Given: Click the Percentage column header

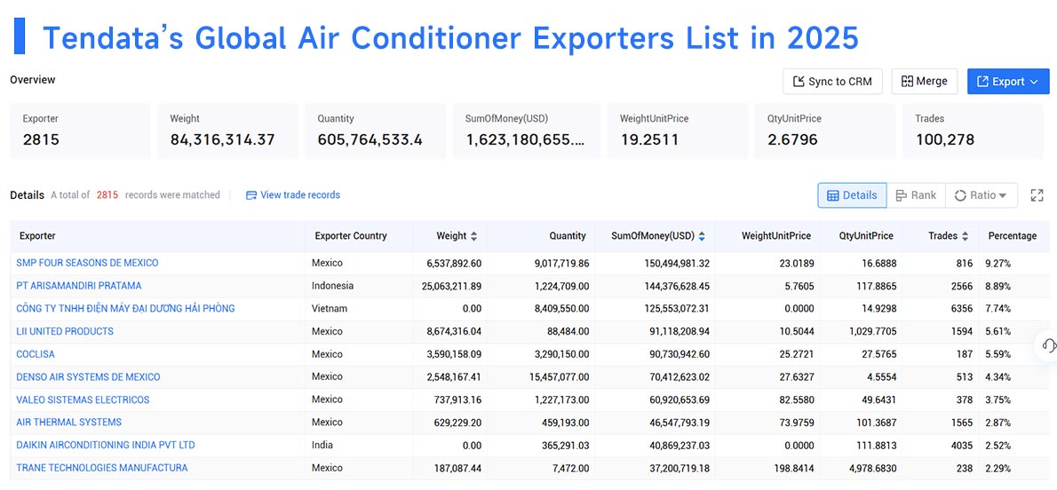Looking at the screenshot, I should pyautogui.click(x=1013, y=237).
